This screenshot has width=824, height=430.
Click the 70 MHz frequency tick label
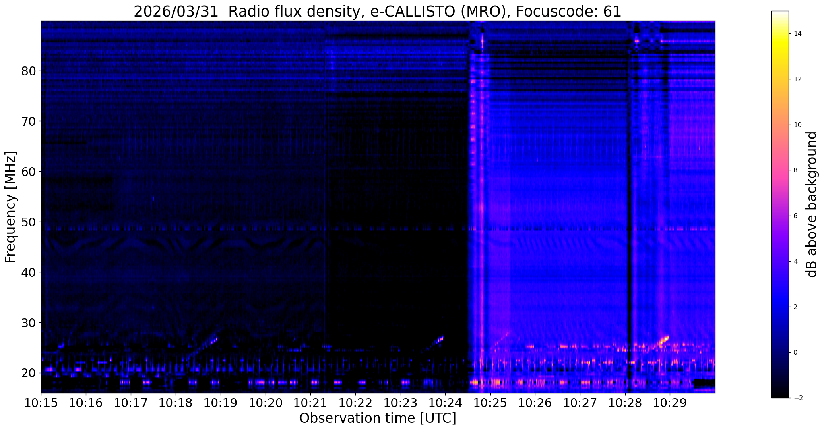click(29, 121)
